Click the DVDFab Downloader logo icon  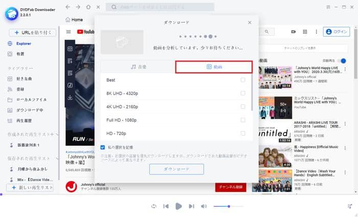12,14
